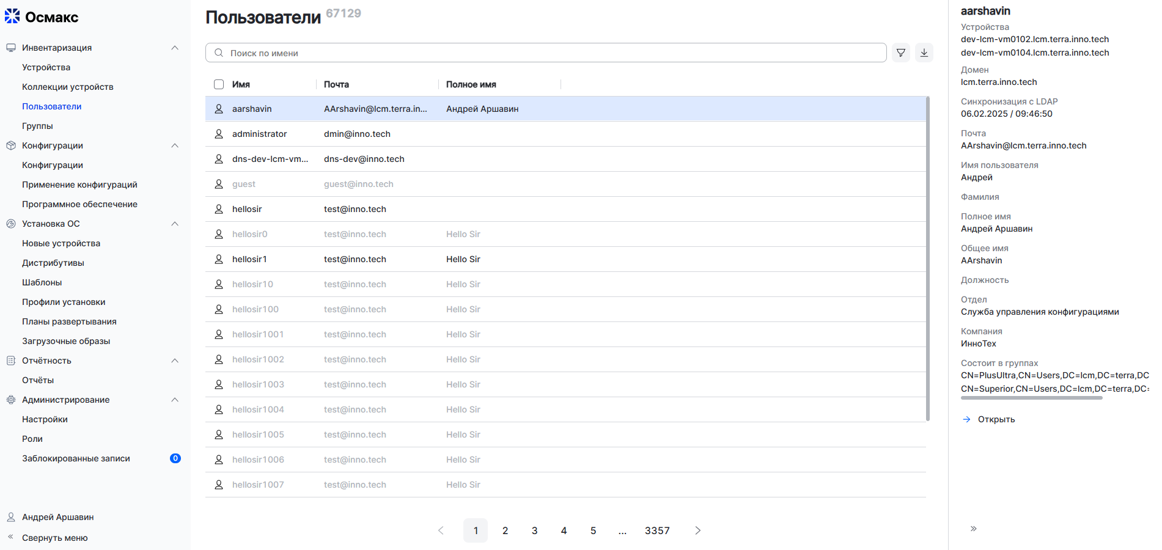This screenshot has width=1162, height=550.
Task: Click the Поиск по имени search field
Action: 550,53
